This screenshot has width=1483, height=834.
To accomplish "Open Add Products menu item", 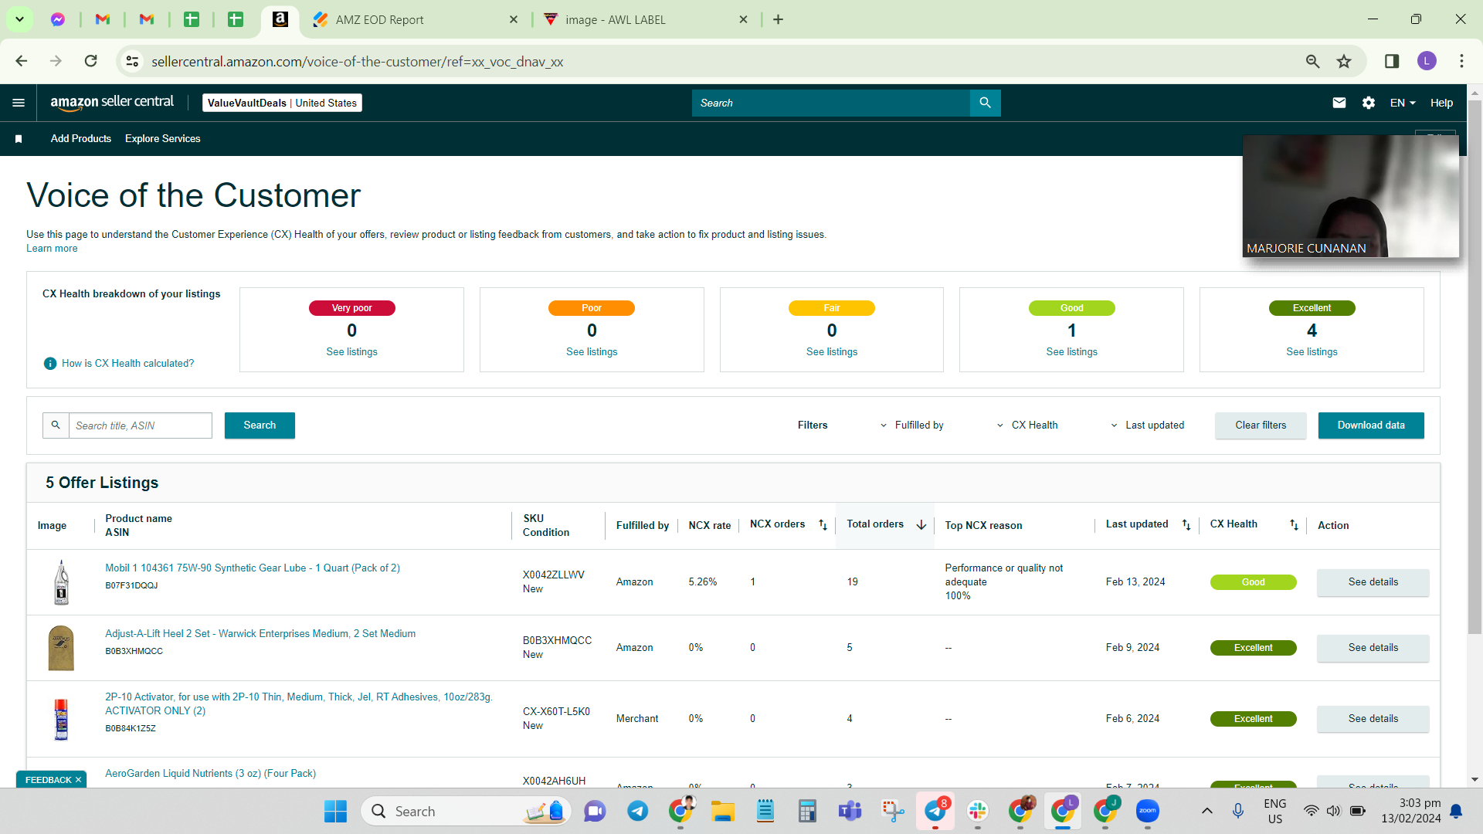I will point(81,139).
